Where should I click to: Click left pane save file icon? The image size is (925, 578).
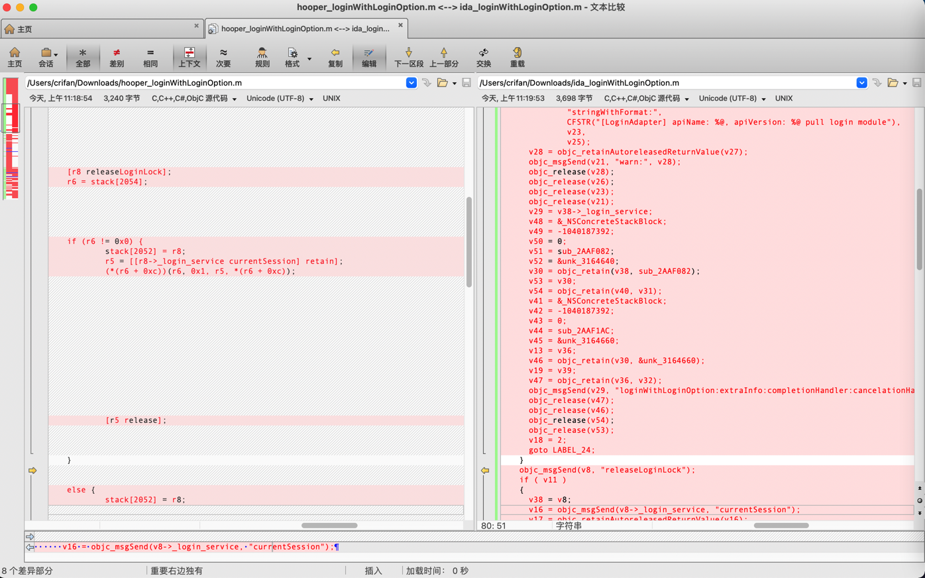pos(466,83)
